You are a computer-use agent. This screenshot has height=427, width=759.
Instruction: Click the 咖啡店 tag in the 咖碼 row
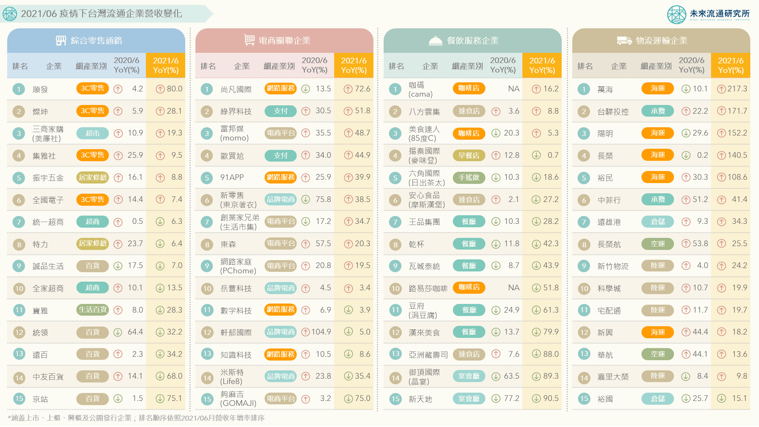pos(469,88)
